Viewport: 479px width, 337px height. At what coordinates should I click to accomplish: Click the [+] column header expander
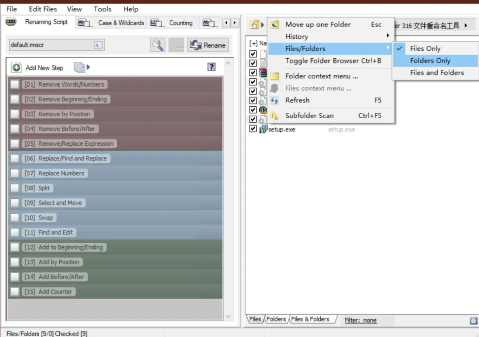click(x=253, y=43)
